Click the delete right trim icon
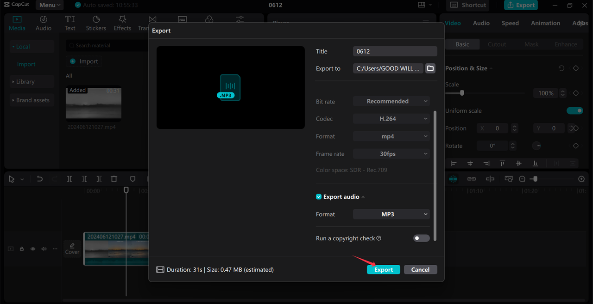The width and height of the screenshot is (593, 304). pos(99,179)
